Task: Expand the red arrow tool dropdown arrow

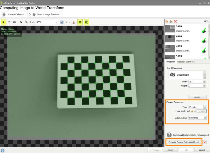Action: [76, 22]
